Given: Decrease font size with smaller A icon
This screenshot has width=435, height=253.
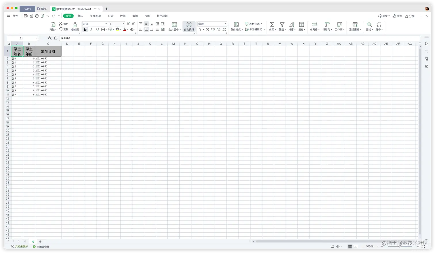Looking at the screenshot, I should click(133, 24).
